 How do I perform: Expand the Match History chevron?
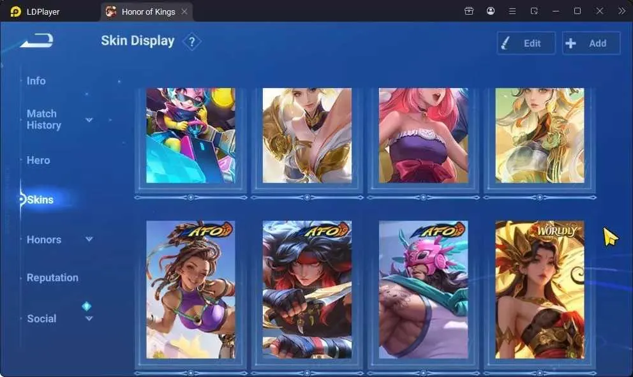pos(89,120)
